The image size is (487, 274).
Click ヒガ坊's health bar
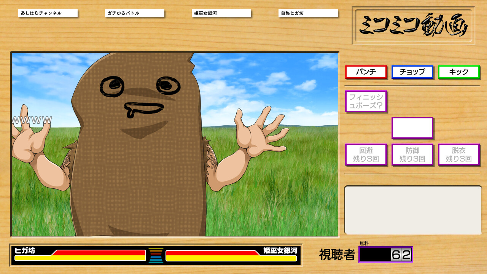pyautogui.click(x=80, y=256)
